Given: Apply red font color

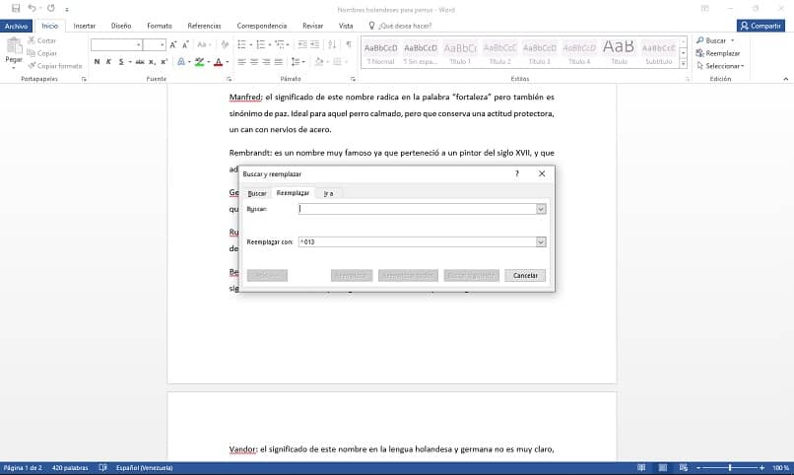Looking at the screenshot, I should (x=219, y=62).
